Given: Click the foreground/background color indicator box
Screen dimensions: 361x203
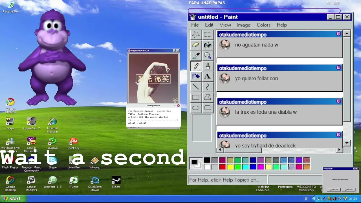Looking at the screenshot, I should click(x=196, y=164).
